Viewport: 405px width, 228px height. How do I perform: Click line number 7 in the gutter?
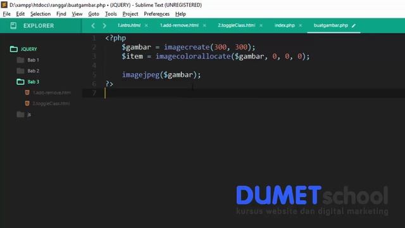click(x=94, y=93)
